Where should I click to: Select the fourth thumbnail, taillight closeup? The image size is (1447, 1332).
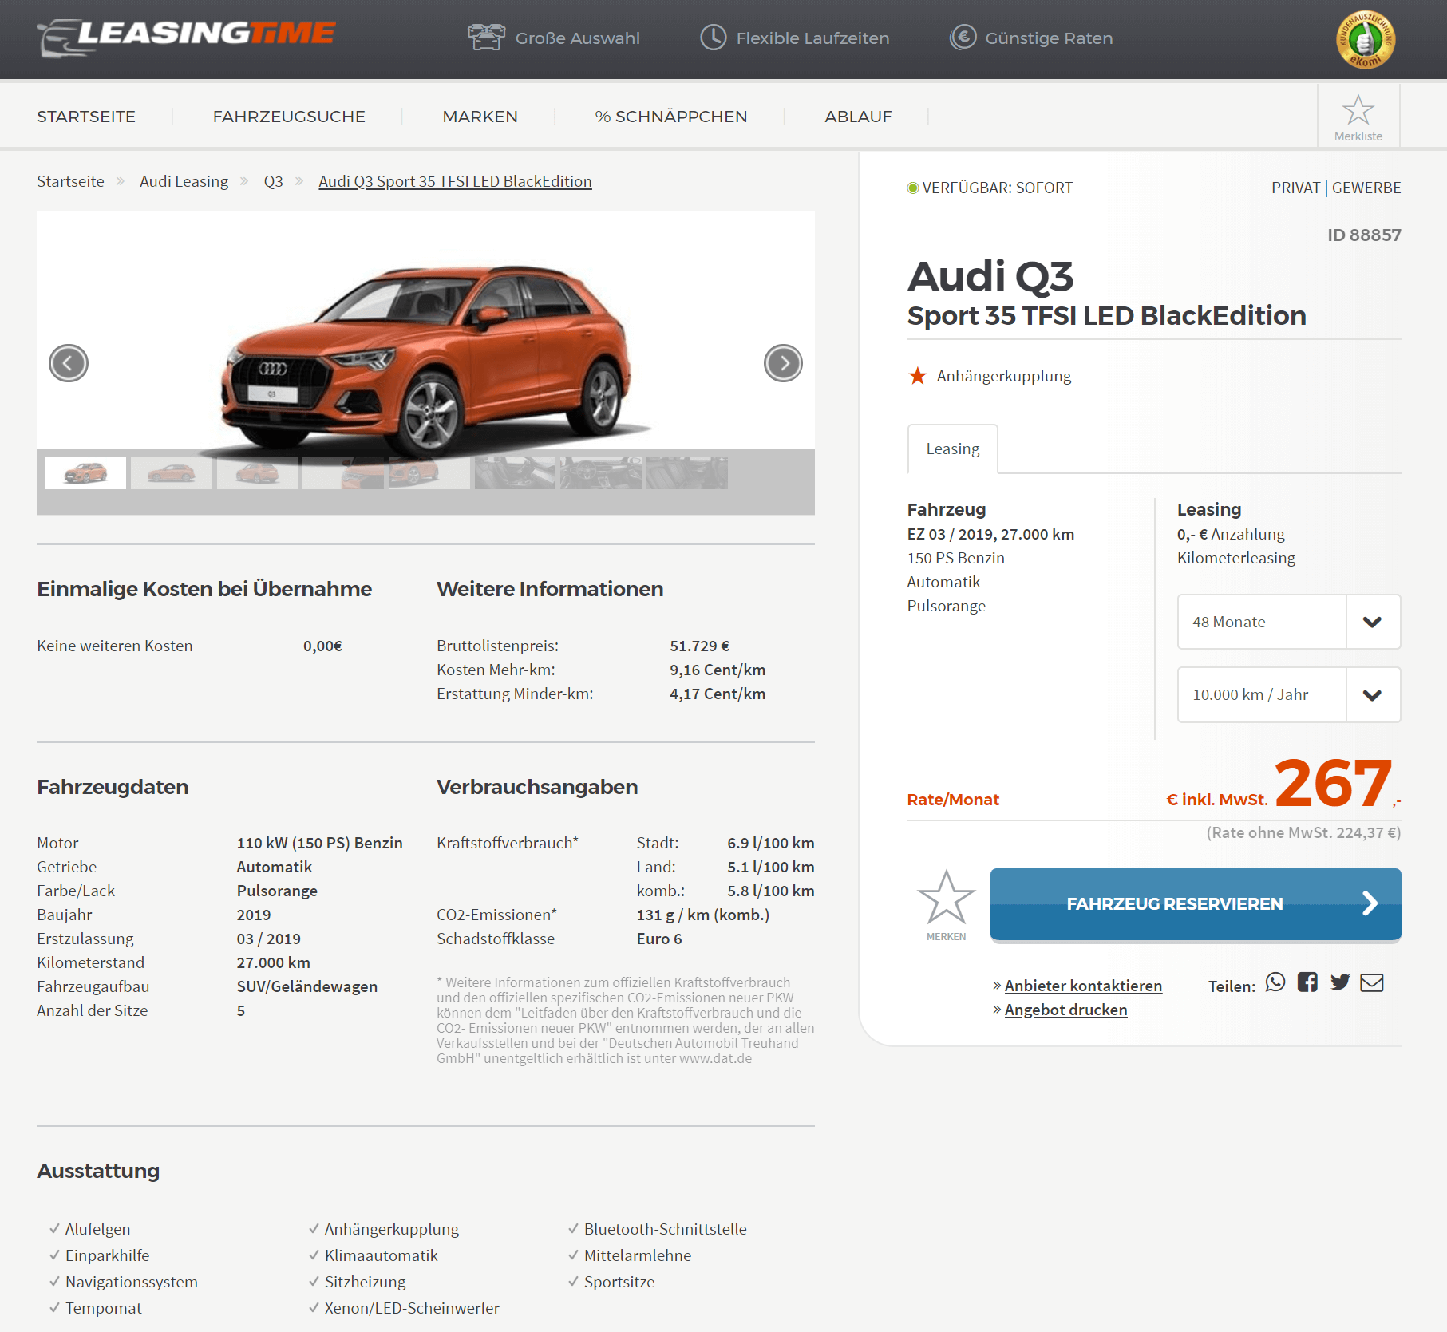point(343,472)
